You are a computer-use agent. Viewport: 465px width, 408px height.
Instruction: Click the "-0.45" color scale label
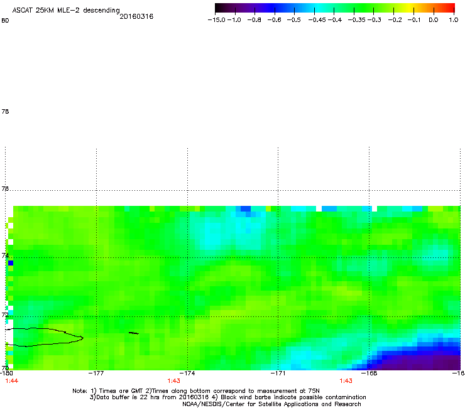point(317,20)
